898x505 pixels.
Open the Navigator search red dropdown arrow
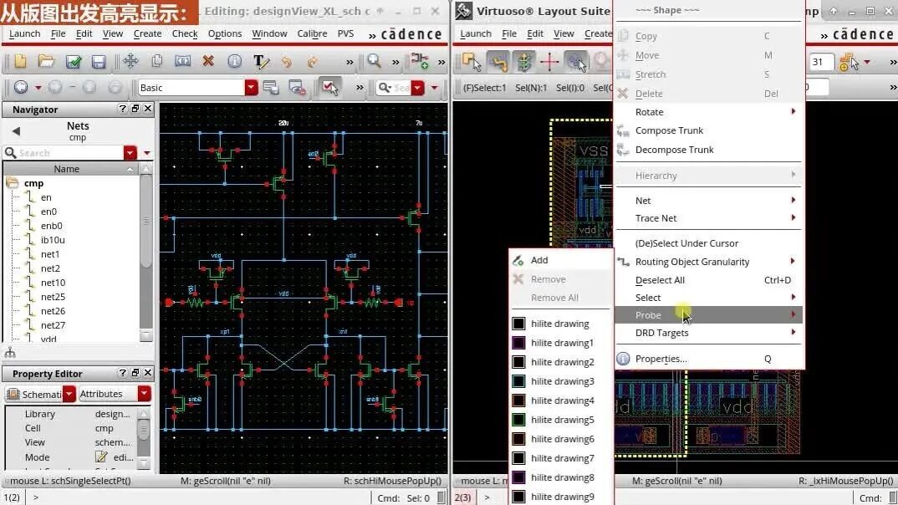130,153
